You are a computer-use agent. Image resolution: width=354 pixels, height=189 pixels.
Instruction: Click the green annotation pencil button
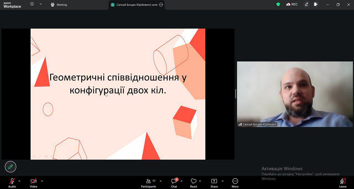[11, 166]
